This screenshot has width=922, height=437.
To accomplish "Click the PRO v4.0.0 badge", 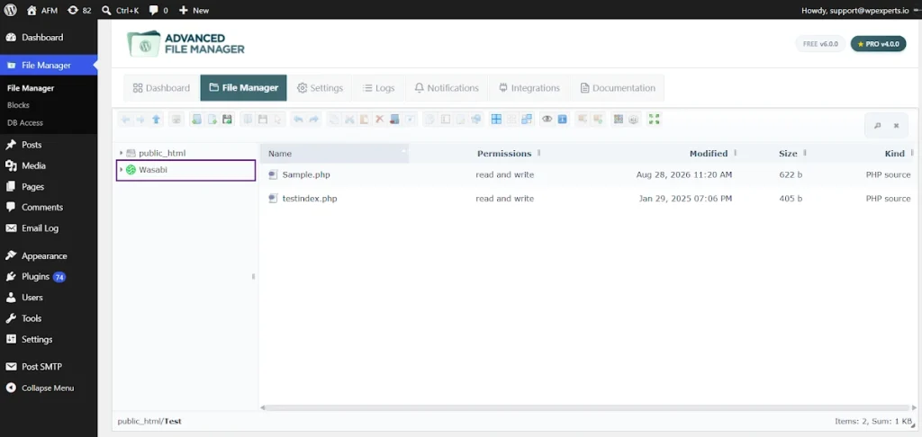I will (879, 43).
